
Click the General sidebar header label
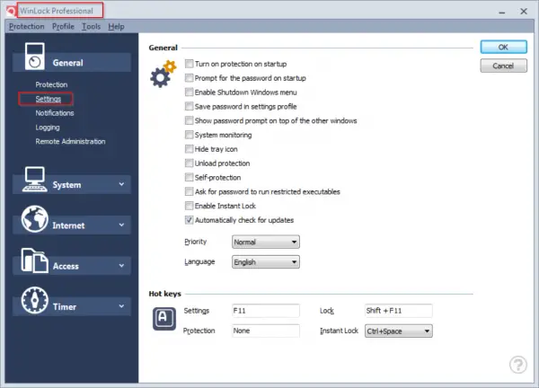pos(67,63)
